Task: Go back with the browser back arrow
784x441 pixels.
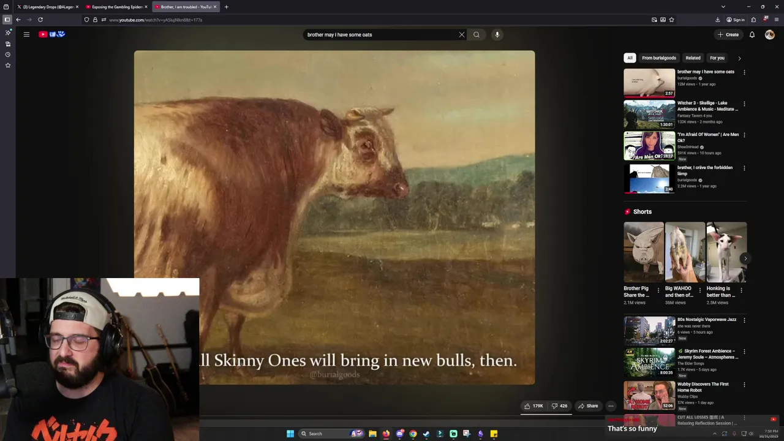Action: 18,20
